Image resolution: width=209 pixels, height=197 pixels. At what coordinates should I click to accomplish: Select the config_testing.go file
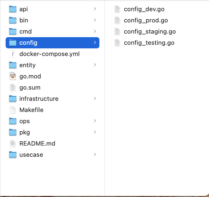[149, 43]
